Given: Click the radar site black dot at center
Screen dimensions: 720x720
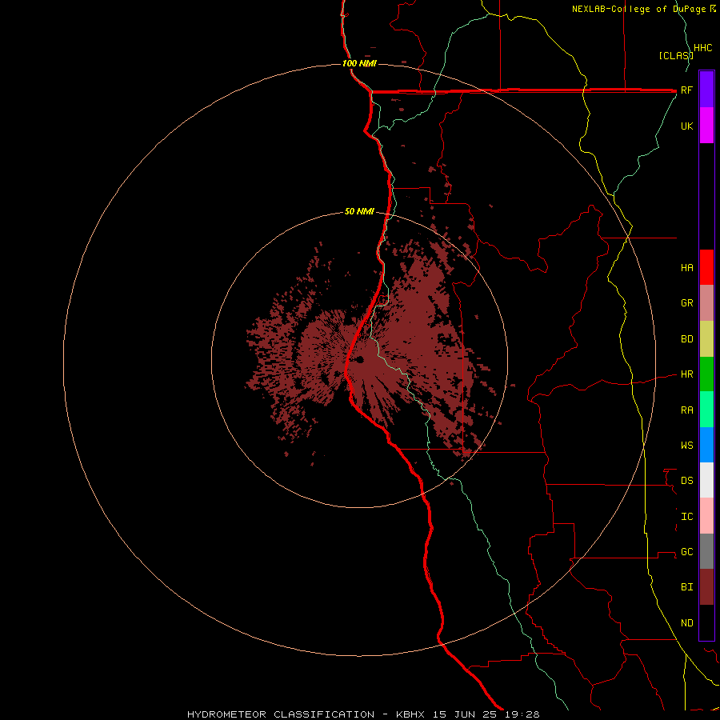Looking at the screenshot, I should click(359, 359).
